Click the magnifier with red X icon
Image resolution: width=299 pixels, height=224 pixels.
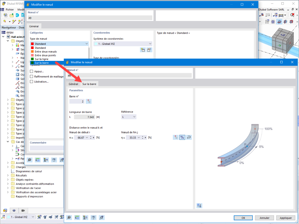pos(292,15)
